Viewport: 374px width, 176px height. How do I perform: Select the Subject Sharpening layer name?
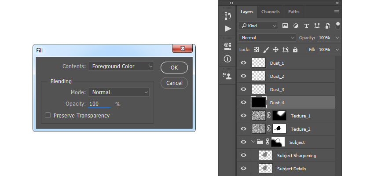pyautogui.click(x=297, y=155)
